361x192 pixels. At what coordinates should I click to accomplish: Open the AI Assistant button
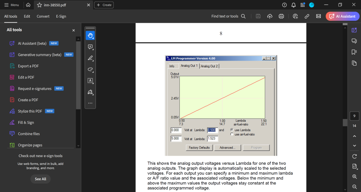[342, 16]
